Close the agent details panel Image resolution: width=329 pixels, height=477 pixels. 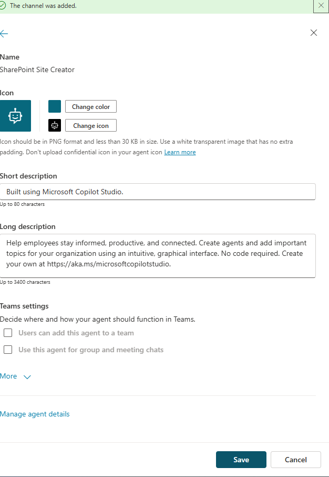[x=314, y=33]
